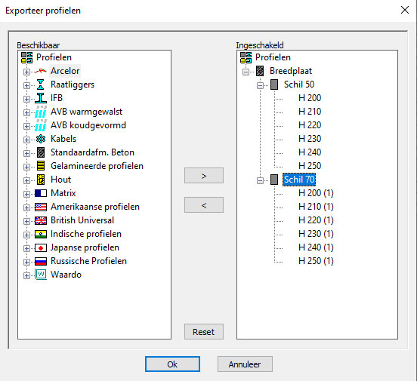Viewport: 417px width, 381px height.
Task: Select Gelamineerde profielen tree item
Action: (x=97, y=166)
